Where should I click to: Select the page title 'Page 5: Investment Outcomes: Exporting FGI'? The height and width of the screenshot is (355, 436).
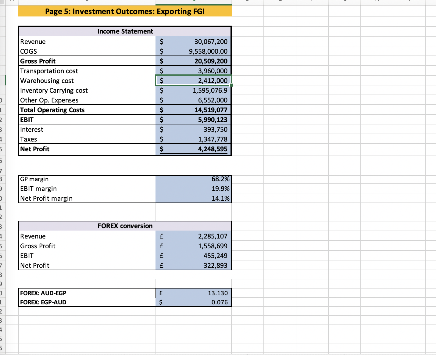pos(125,12)
